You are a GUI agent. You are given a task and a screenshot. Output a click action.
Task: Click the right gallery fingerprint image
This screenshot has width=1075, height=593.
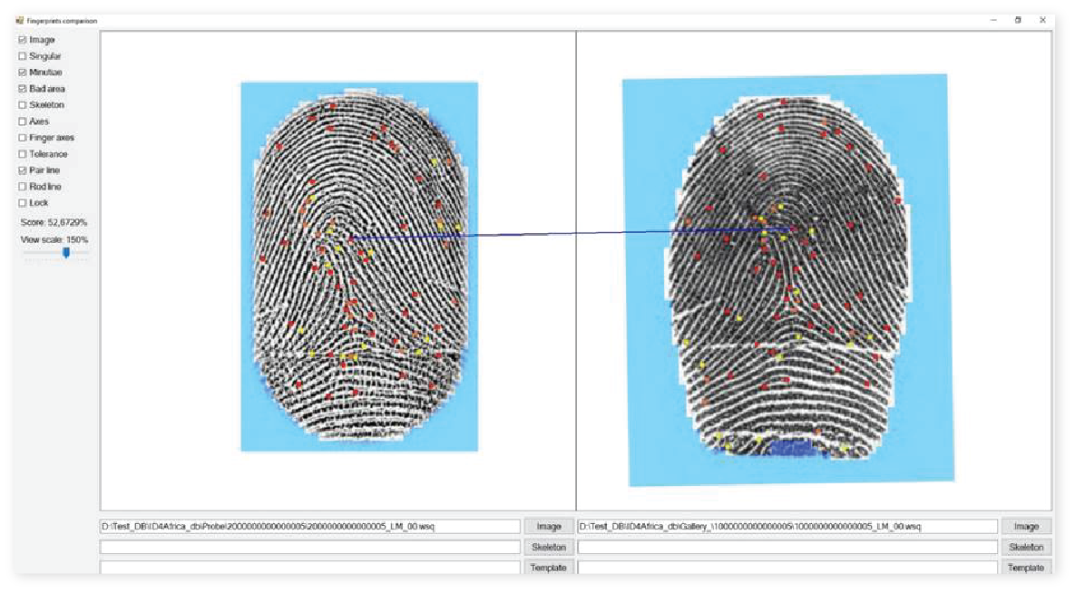coord(788,279)
